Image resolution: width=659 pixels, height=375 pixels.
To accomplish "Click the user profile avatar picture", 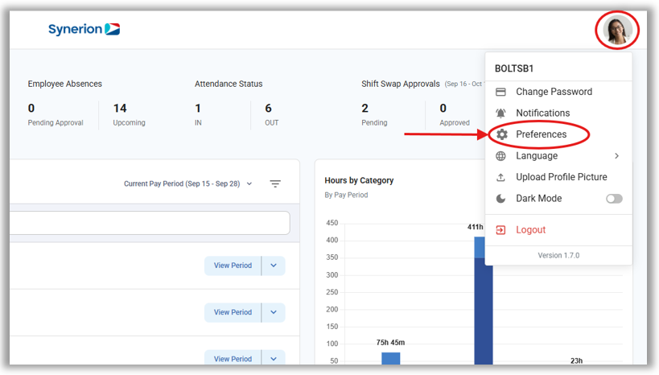I will (x=617, y=31).
